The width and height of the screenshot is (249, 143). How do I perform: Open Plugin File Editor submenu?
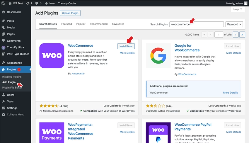click(x=12, y=88)
